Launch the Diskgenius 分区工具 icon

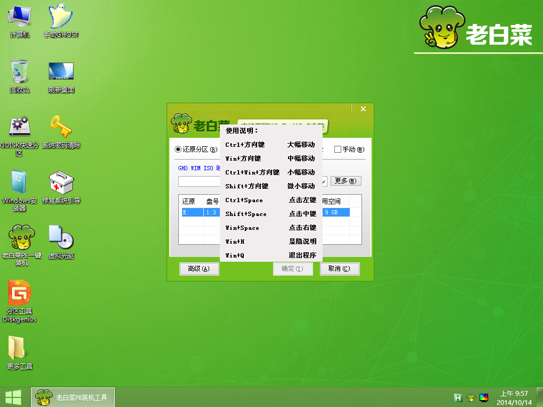[x=20, y=294]
